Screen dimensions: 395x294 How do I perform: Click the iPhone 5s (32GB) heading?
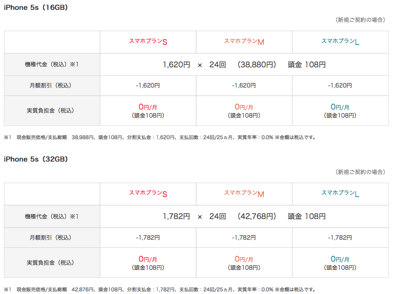[36, 159]
